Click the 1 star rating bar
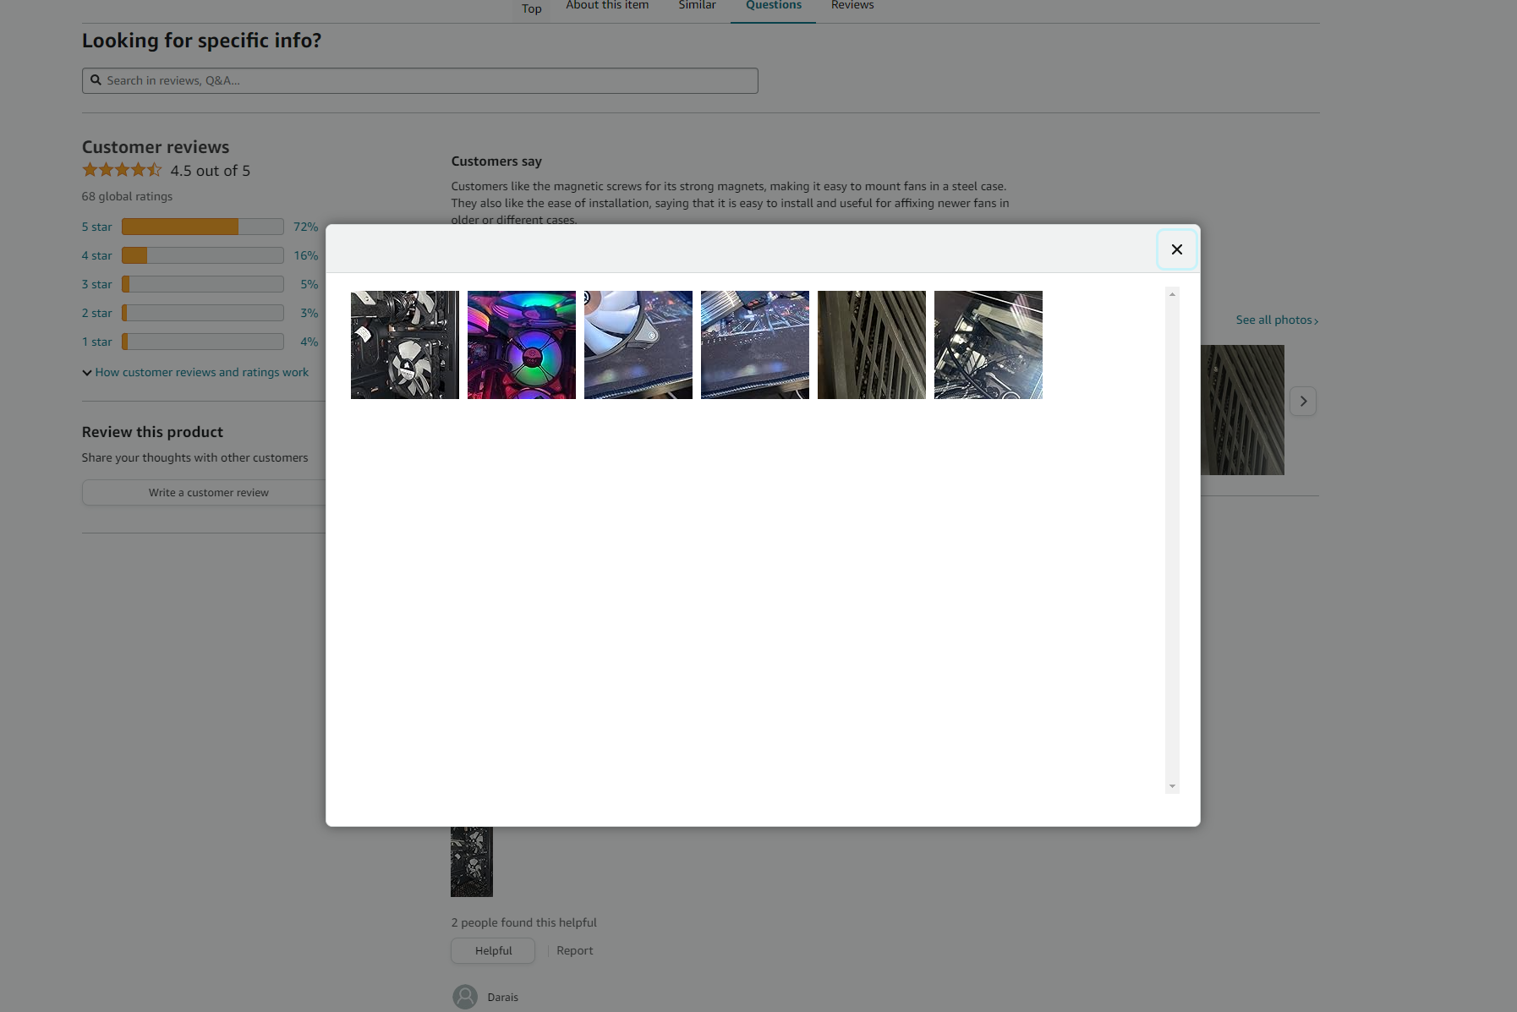Image resolution: width=1517 pixels, height=1012 pixels. point(201,342)
